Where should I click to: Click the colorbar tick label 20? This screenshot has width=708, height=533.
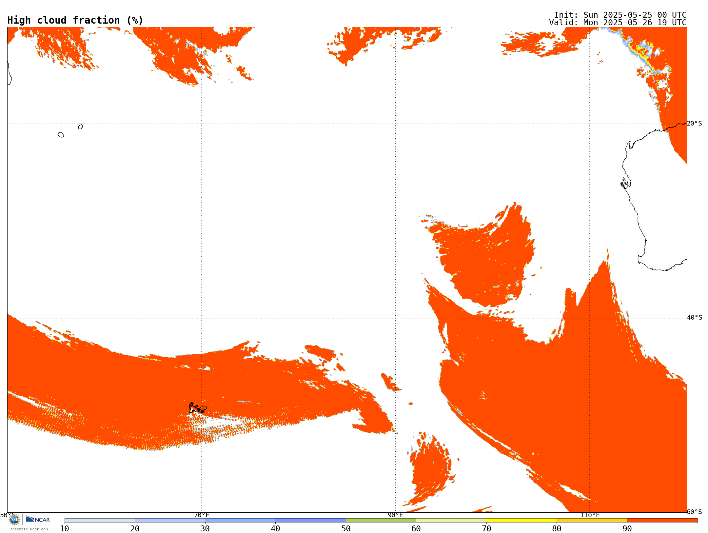[x=135, y=529]
